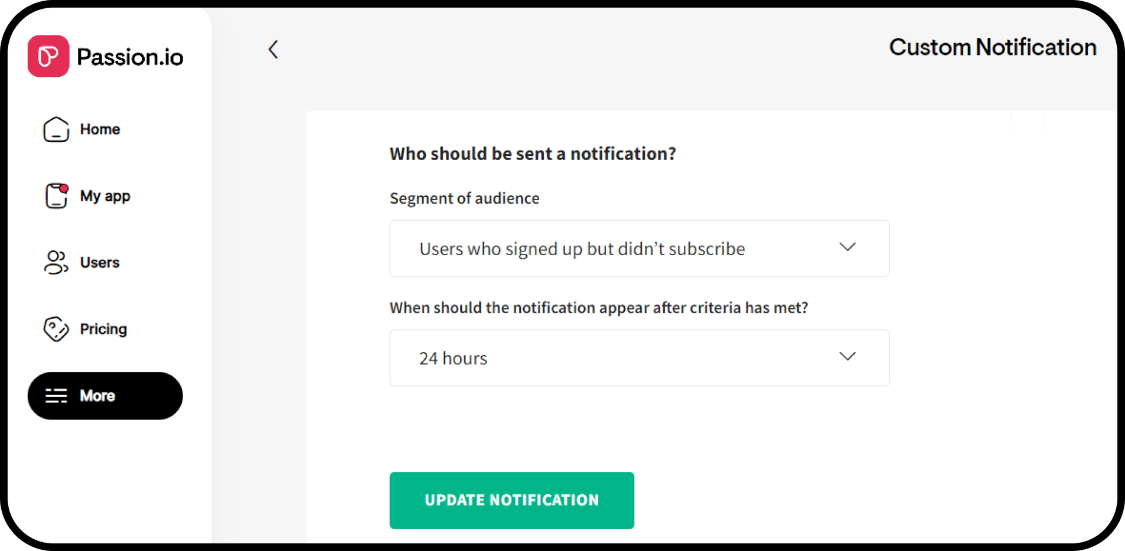Click the More settings icon

tap(56, 396)
